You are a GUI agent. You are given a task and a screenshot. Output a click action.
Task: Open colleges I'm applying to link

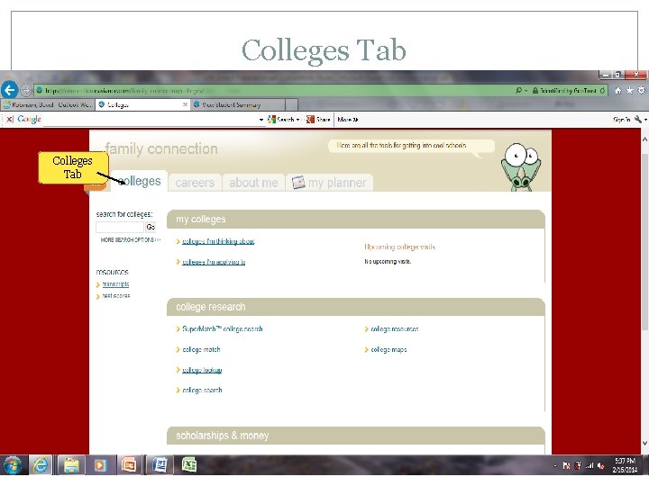point(214,262)
